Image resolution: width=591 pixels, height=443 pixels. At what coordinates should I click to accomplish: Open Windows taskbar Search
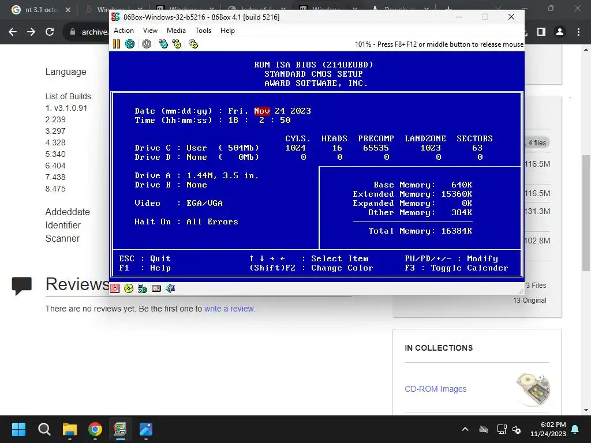tap(44, 429)
